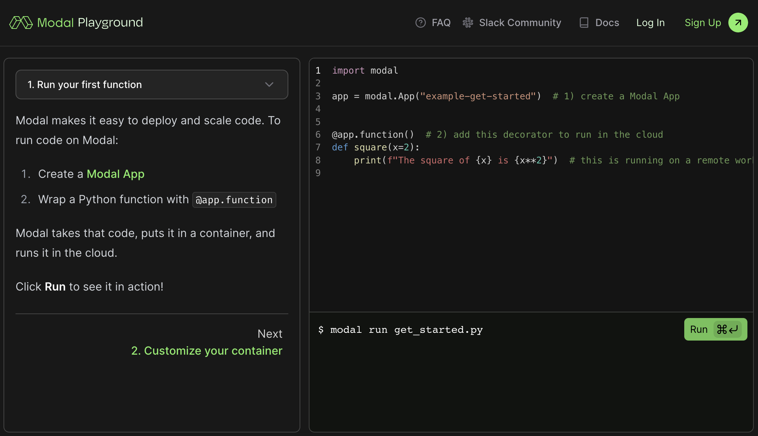The height and width of the screenshot is (436, 758).
Task: Click the "example-get-started" string in code
Action: pos(478,96)
